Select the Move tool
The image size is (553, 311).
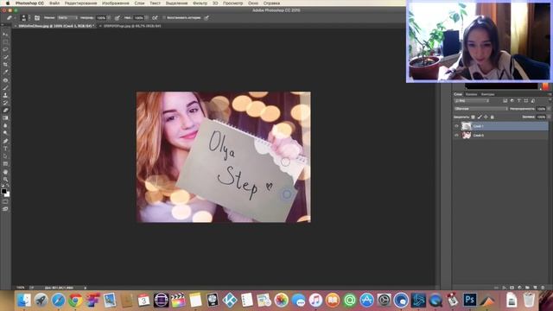click(5, 35)
